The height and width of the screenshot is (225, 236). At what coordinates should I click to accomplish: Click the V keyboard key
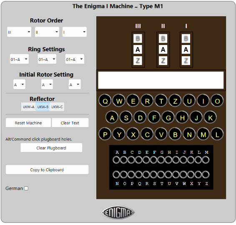coord(161,134)
